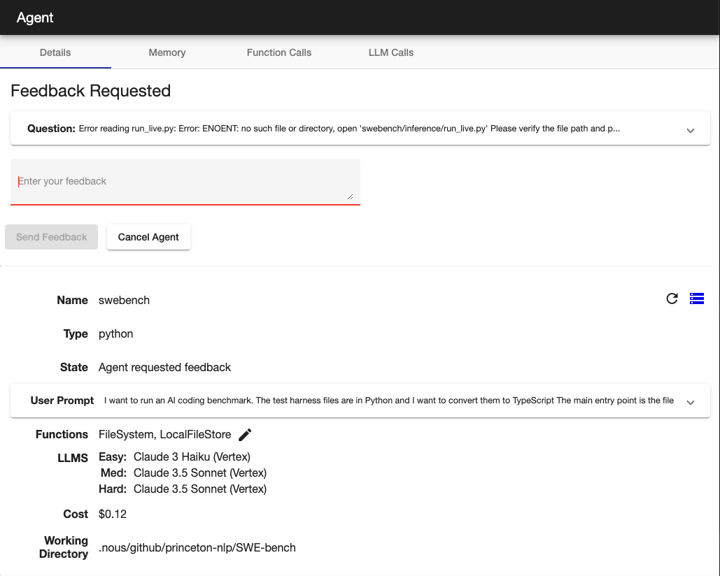Switch to the Memory tab
Screen dimensions: 720x576
click(167, 52)
